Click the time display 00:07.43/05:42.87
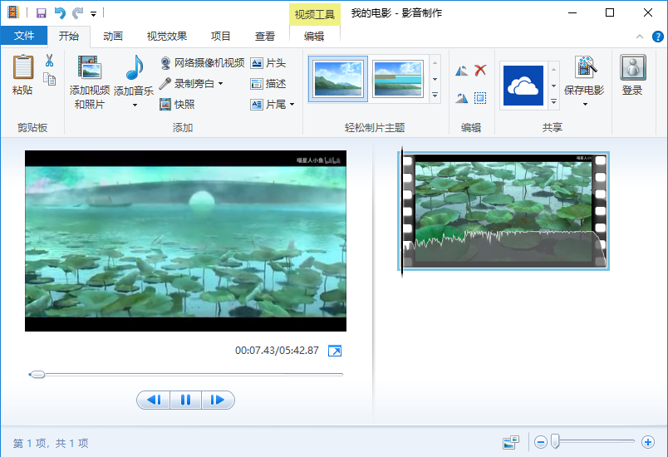The image size is (668, 457). [x=277, y=351]
